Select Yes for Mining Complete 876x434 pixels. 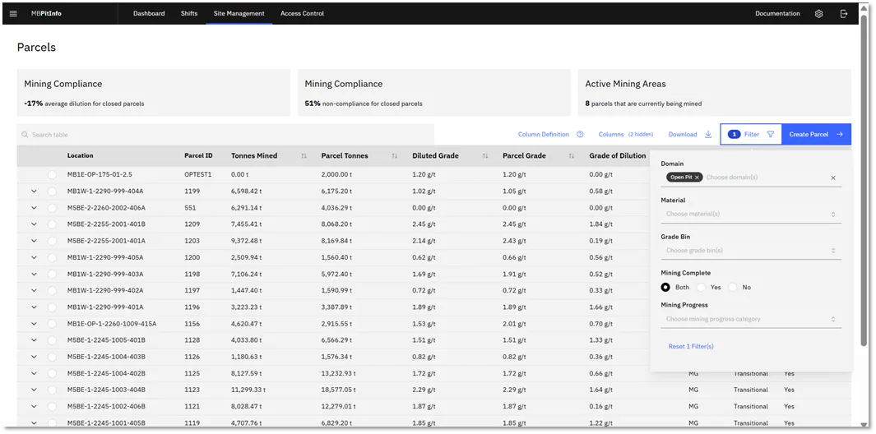(x=701, y=287)
